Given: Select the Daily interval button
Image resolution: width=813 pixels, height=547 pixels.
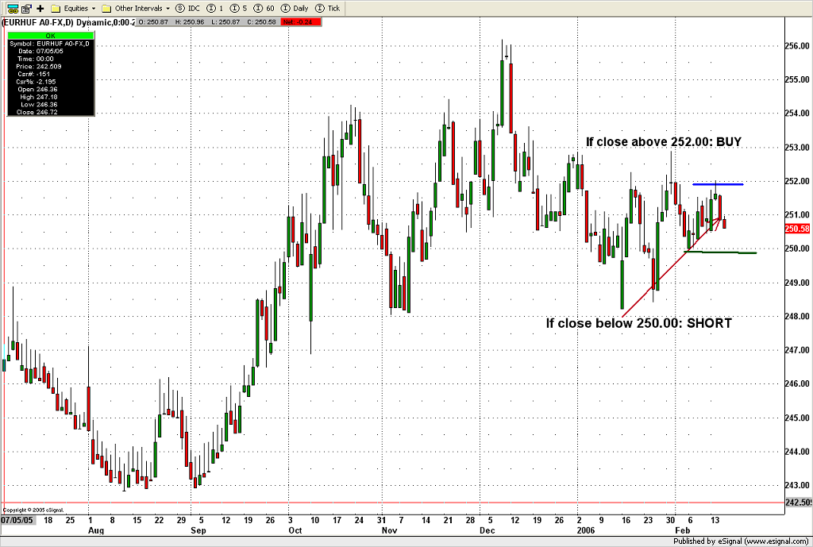Looking at the screenshot, I should 295,8.
